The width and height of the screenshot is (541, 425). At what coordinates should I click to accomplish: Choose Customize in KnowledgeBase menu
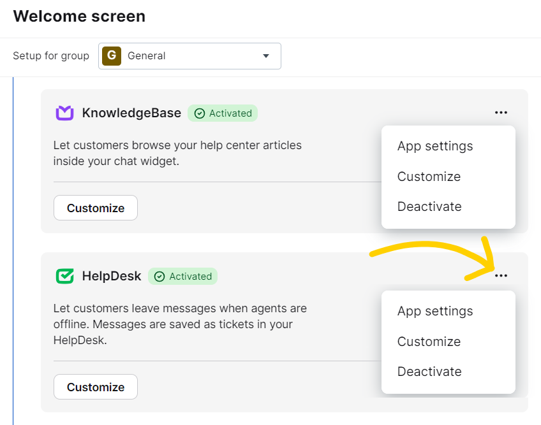pyautogui.click(x=429, y=176)
